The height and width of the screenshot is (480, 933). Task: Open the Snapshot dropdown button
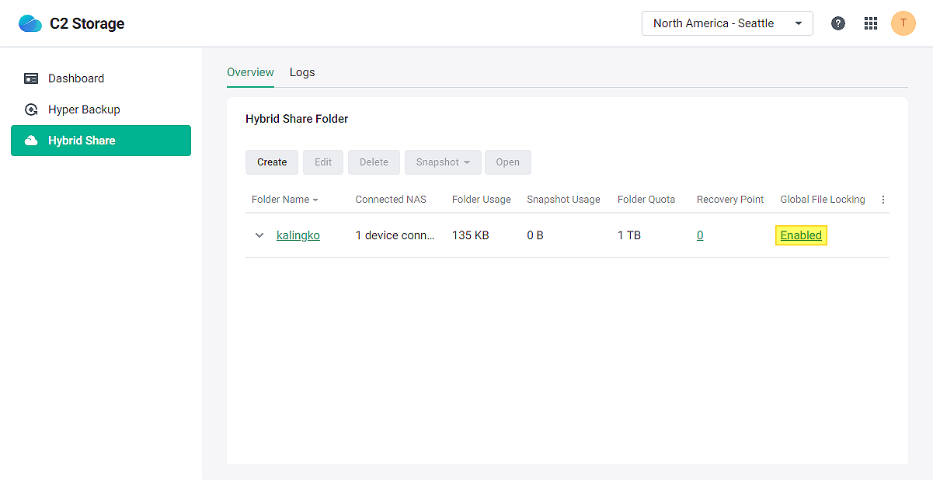pos(443,162)
